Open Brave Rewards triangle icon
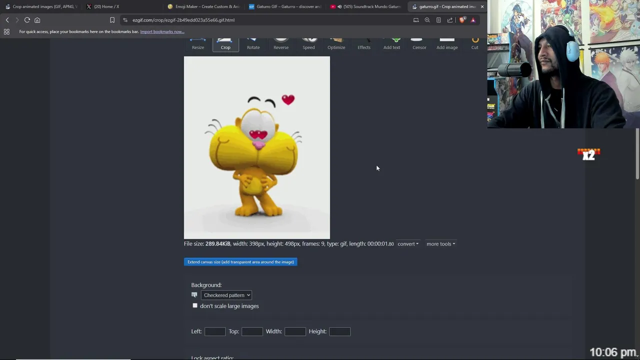 [x=473, y=20]
